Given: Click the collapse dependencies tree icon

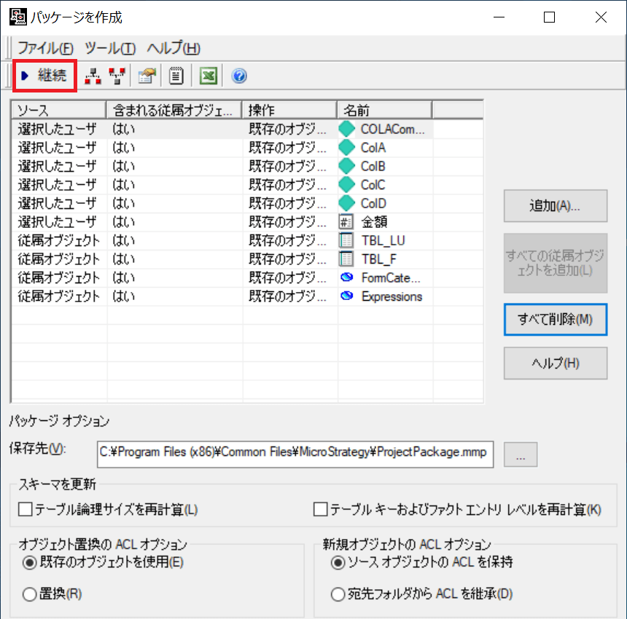Looking at the screenshot, I should pos(115,75).
